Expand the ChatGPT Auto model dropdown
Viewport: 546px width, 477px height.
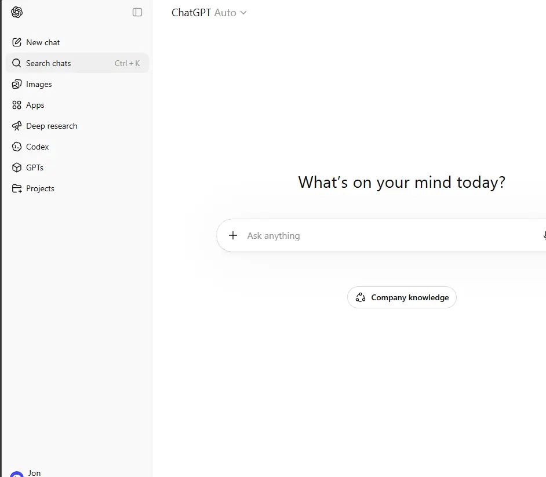209,13
